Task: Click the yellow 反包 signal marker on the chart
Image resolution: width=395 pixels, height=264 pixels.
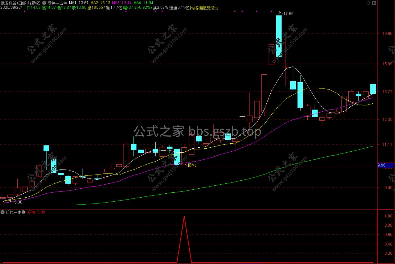Action: (192, 165)
